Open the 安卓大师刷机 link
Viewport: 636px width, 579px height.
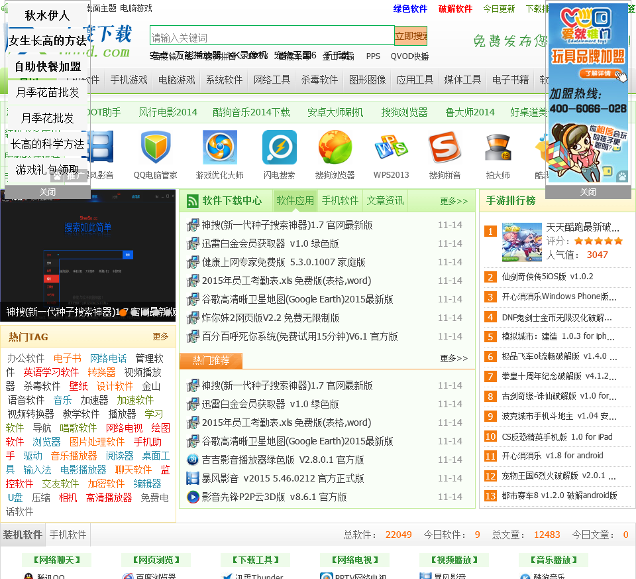[x=335, y=113]
